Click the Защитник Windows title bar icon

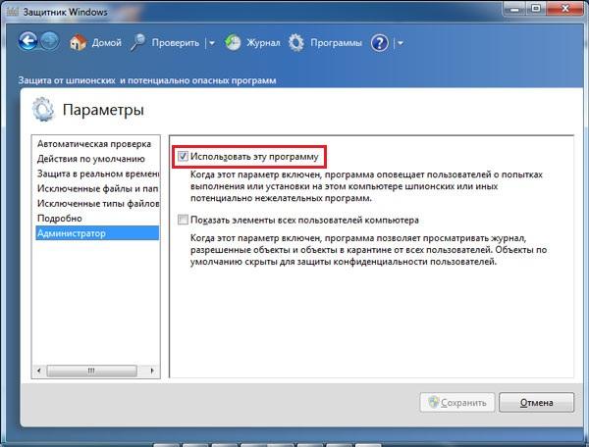[13, 12]
